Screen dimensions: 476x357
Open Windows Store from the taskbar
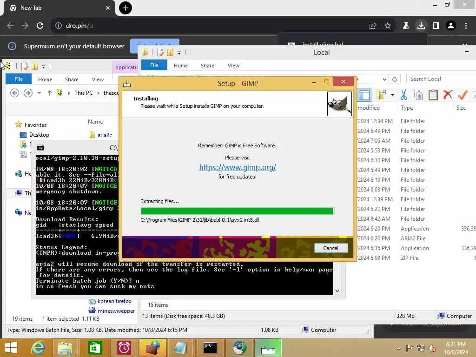pos(95,348)
